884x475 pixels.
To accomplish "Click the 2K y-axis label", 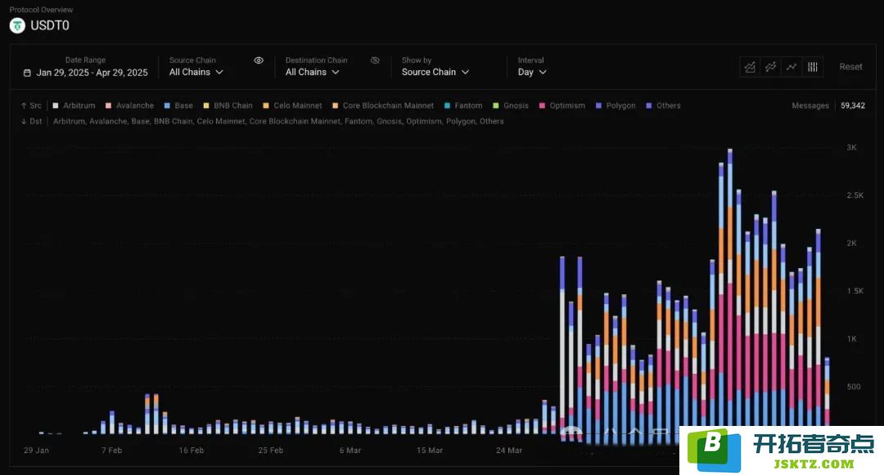I will pyautogui.click(x=851, y=243).
